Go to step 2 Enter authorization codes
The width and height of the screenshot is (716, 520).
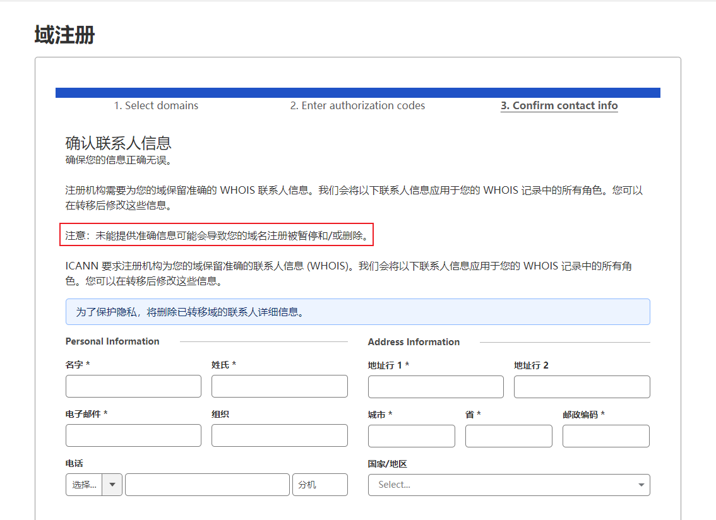(357, 105)
